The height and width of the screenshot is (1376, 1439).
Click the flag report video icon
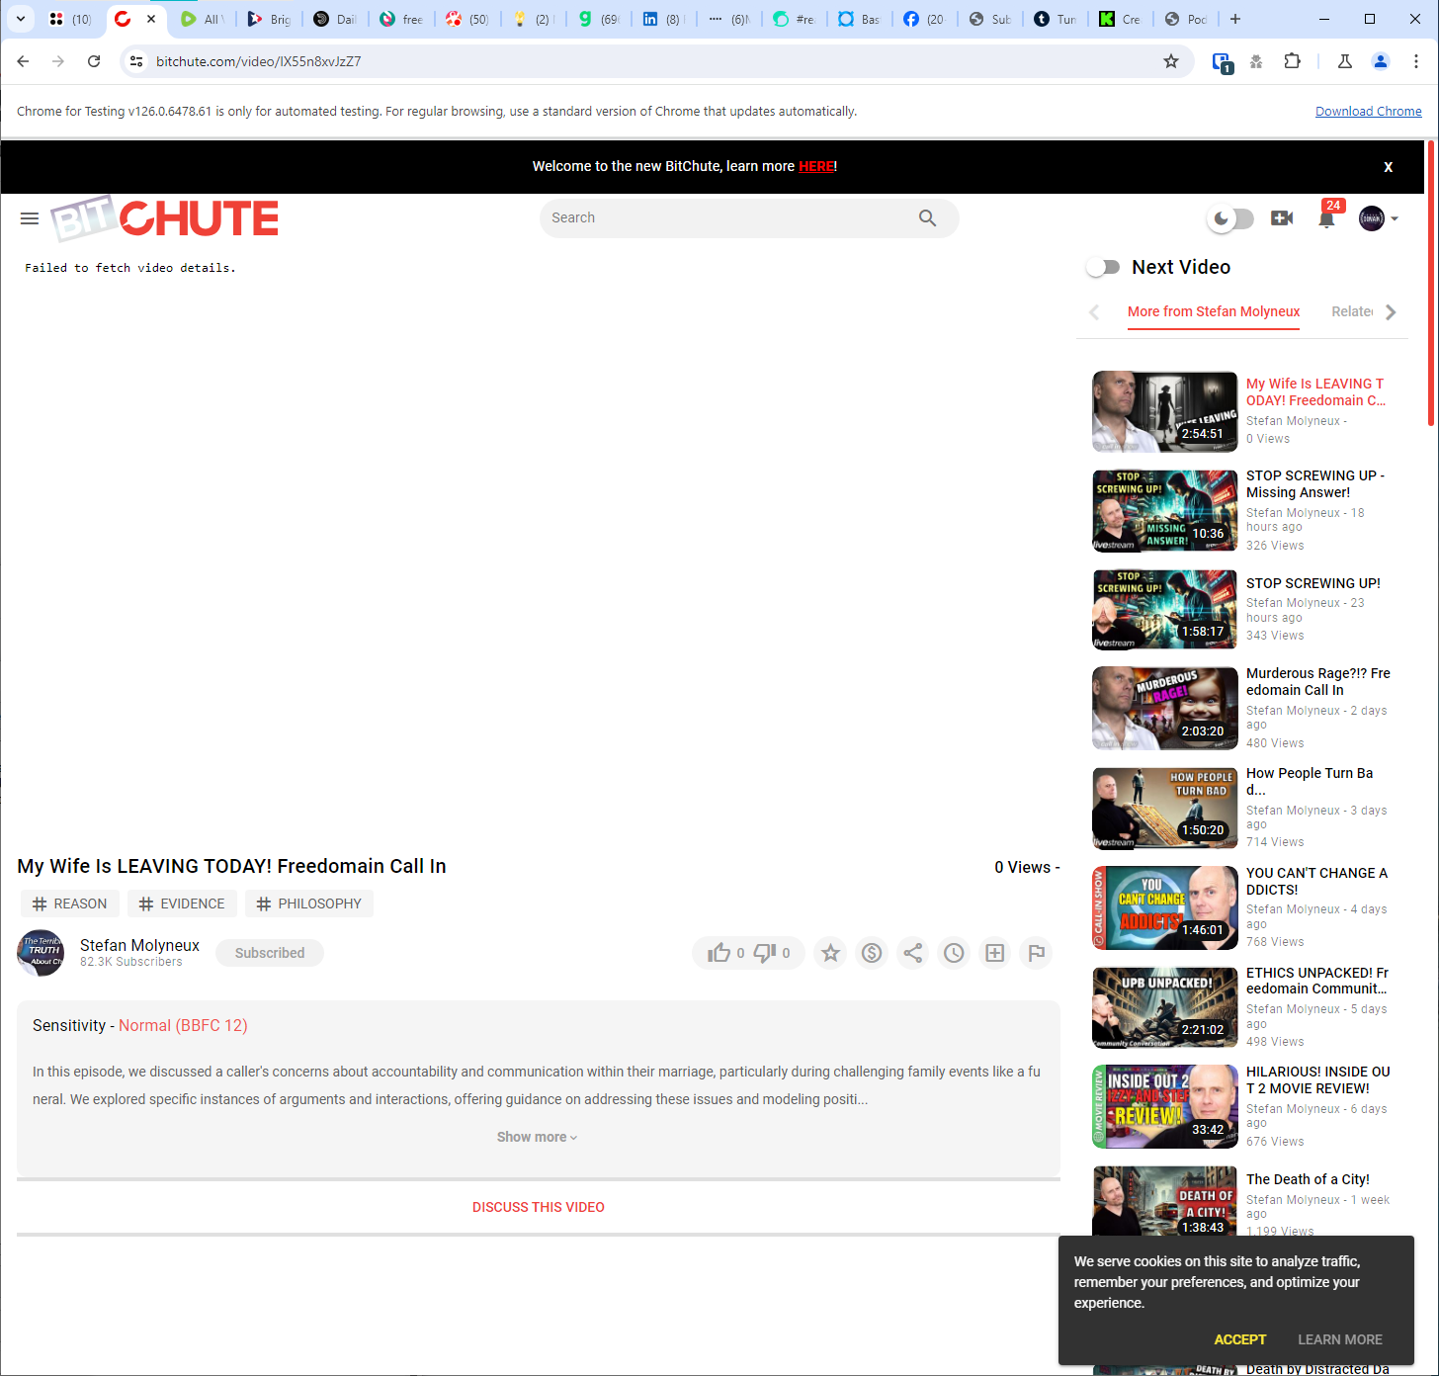(1036, 953)
